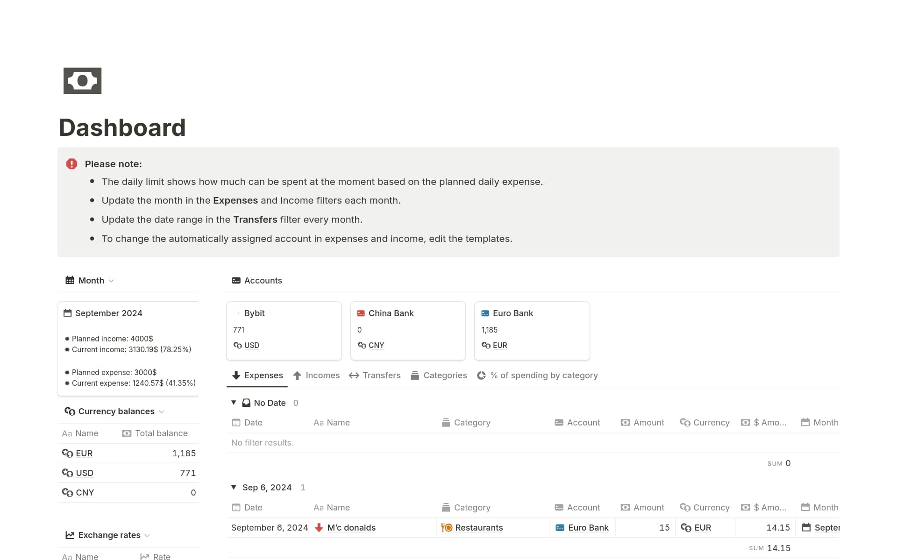Image resolution: width=897 pixels, height=560 pixels.
Task: Open the Month dropdown
Action: (111, 281)
